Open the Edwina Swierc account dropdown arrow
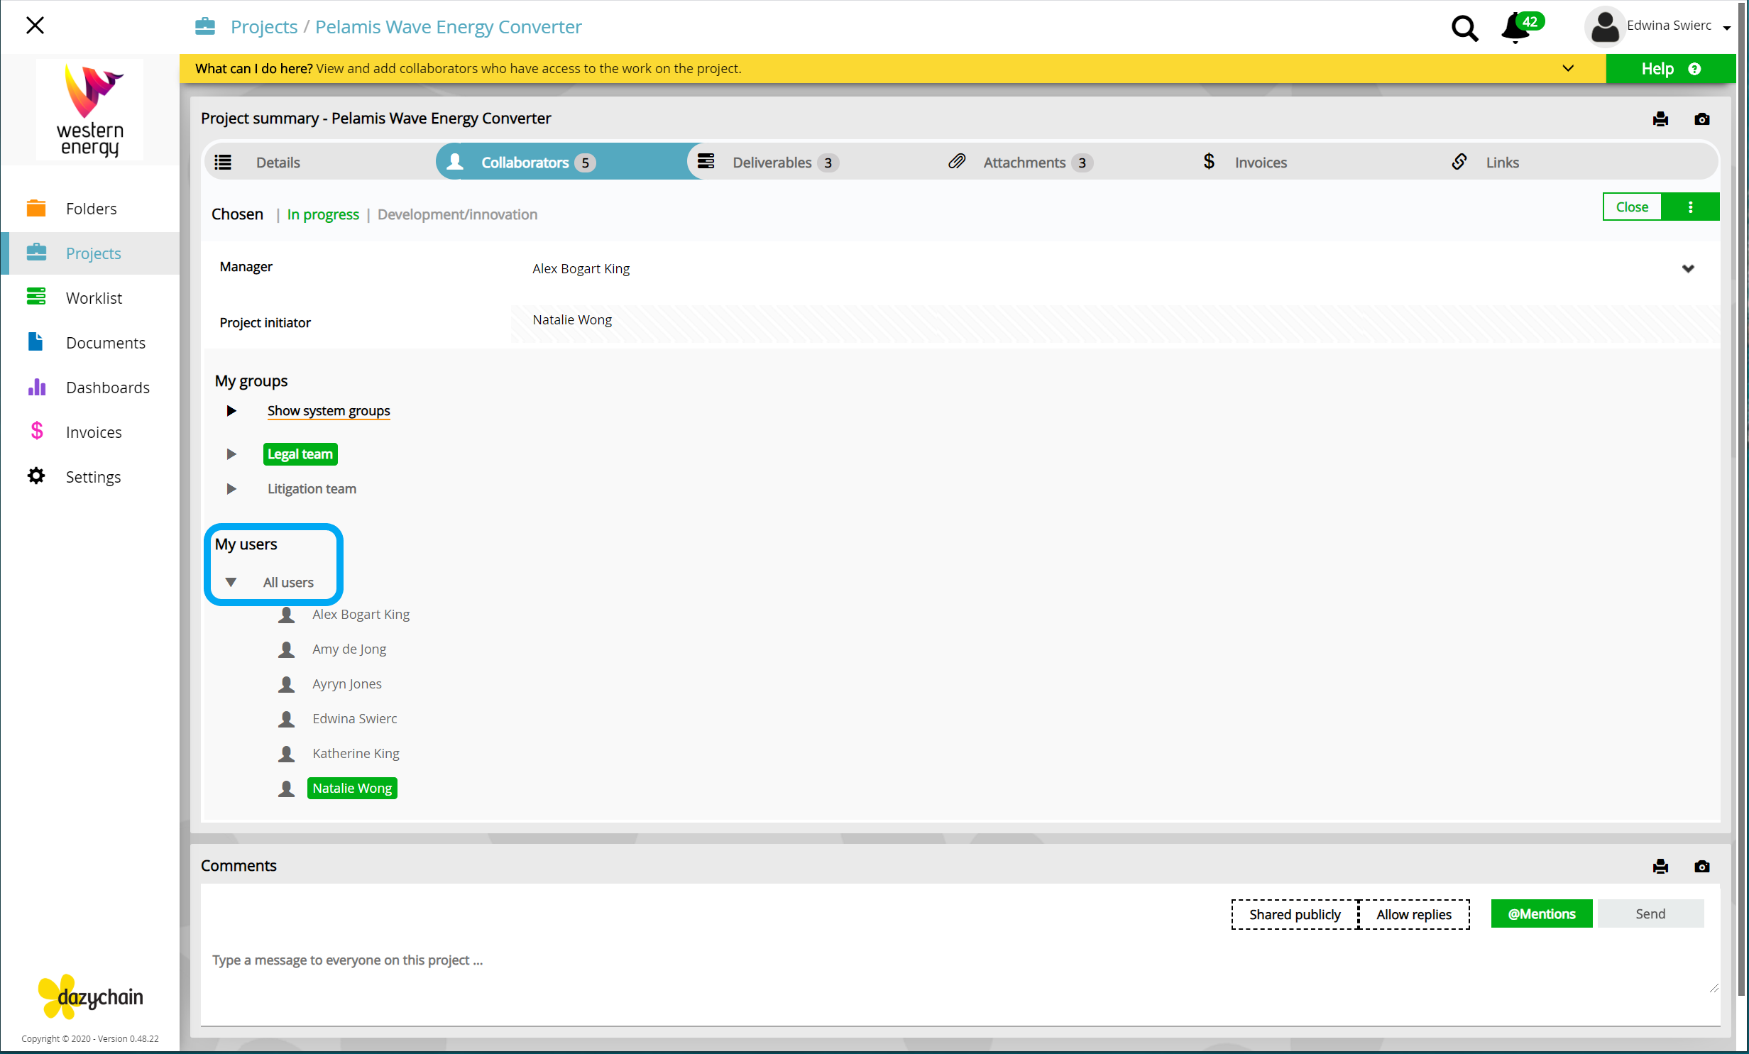 [1726, 28]
